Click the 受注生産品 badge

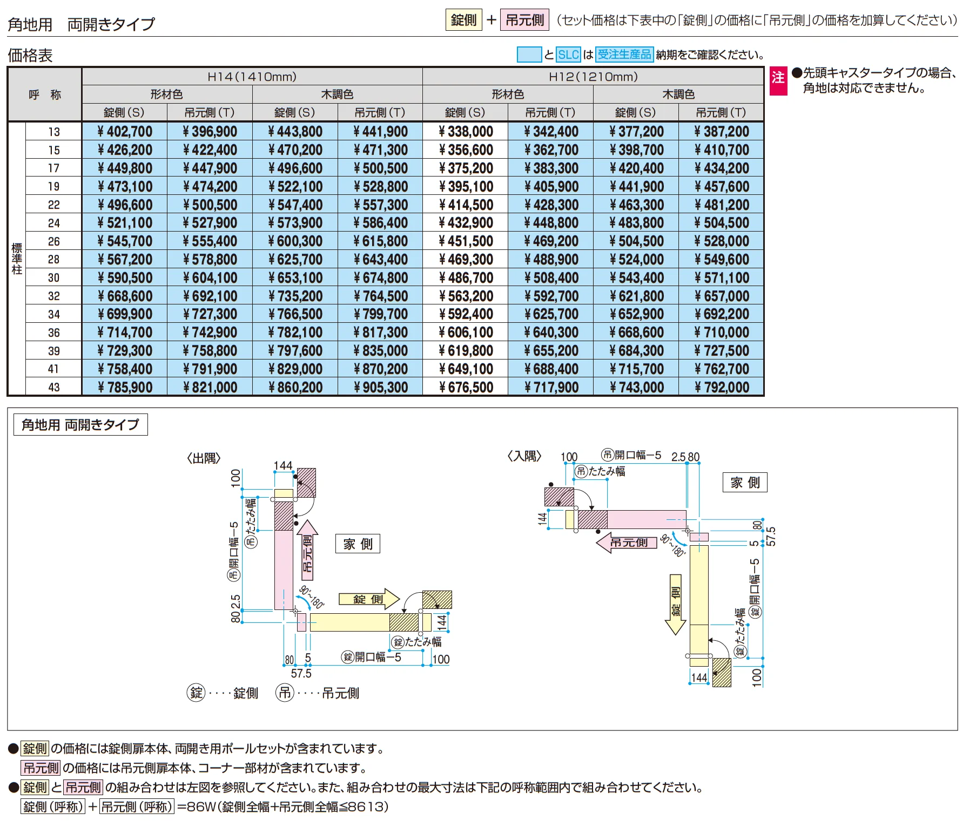point(624,55)
